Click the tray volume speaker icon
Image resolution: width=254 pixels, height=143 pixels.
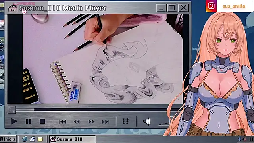[245, 139]
